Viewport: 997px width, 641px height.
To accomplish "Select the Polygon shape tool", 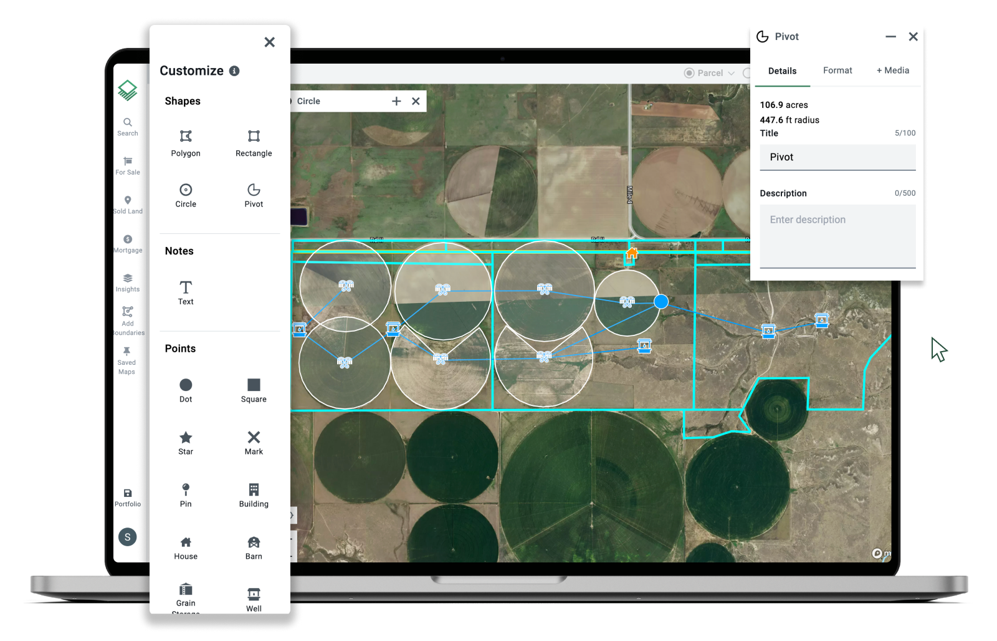I will point(185,143).
